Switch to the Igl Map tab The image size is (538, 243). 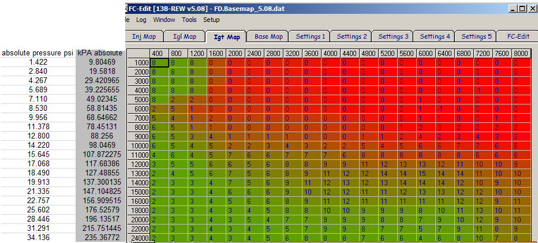[x=185, y=36]
